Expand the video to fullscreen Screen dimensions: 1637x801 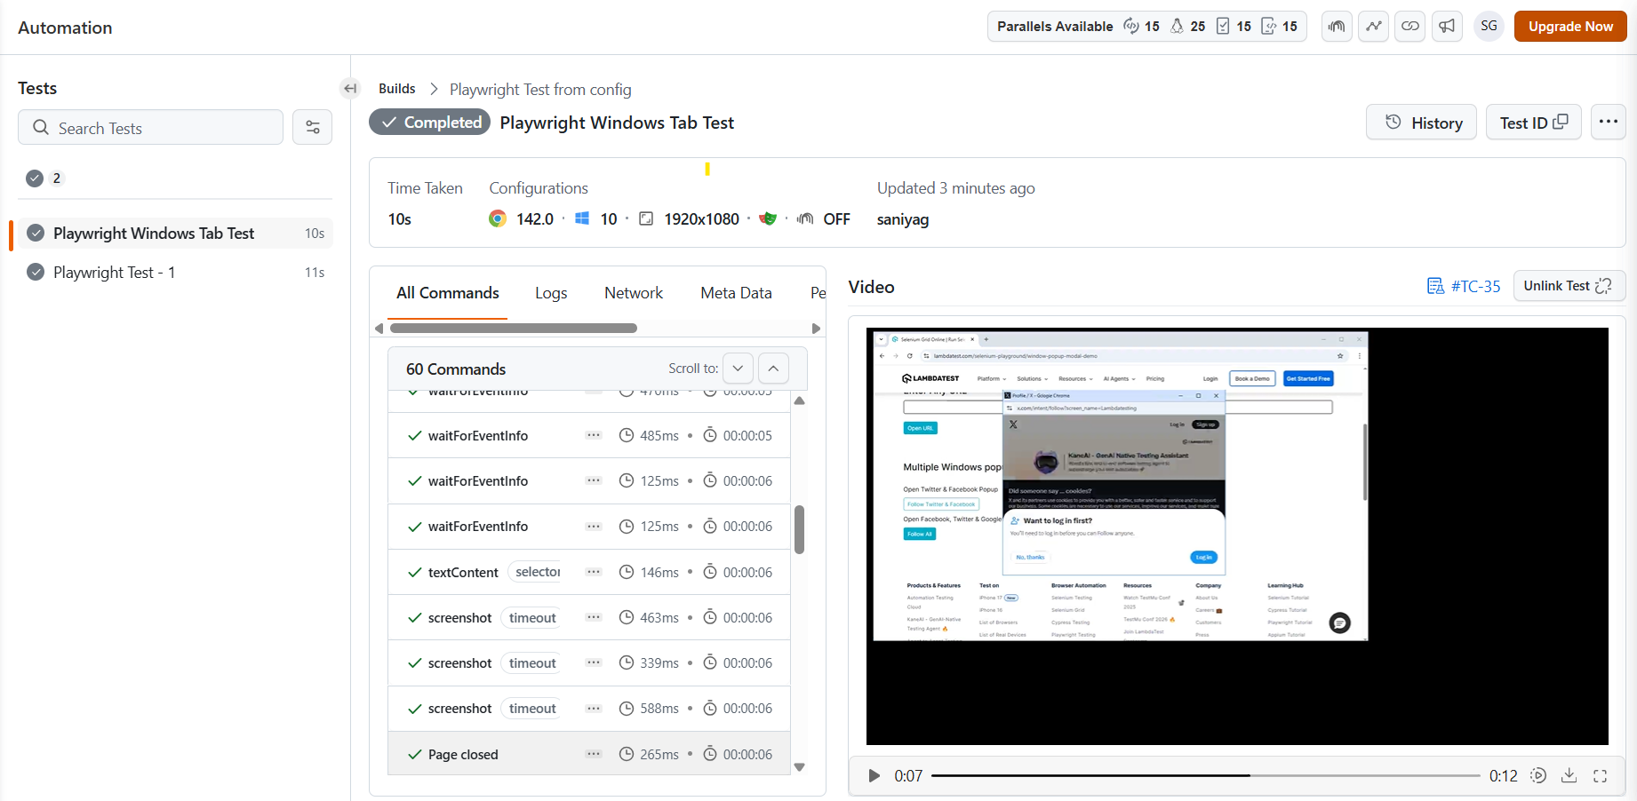click(1601, 775)
